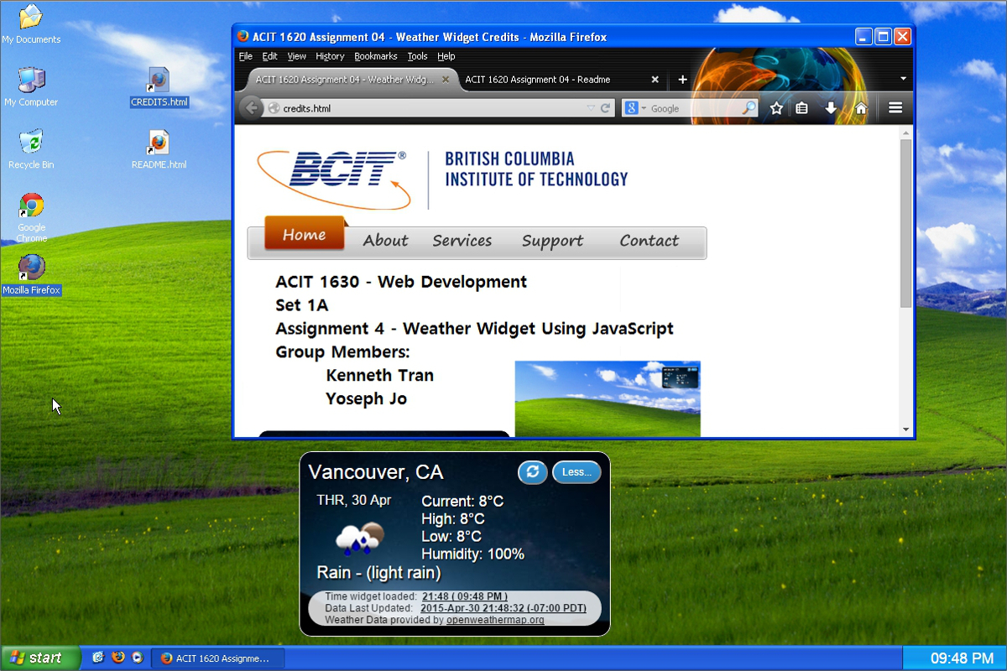
Task: Open the Firefox downloads arrow icon
Action: (831, 108)
